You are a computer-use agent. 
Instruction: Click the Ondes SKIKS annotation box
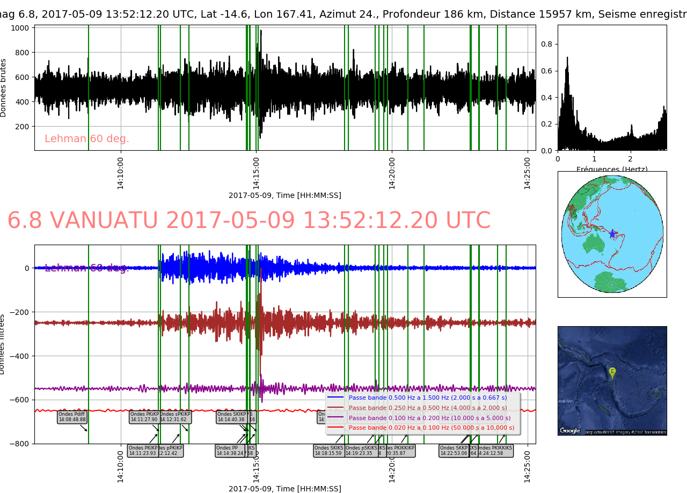click(328, 451)
